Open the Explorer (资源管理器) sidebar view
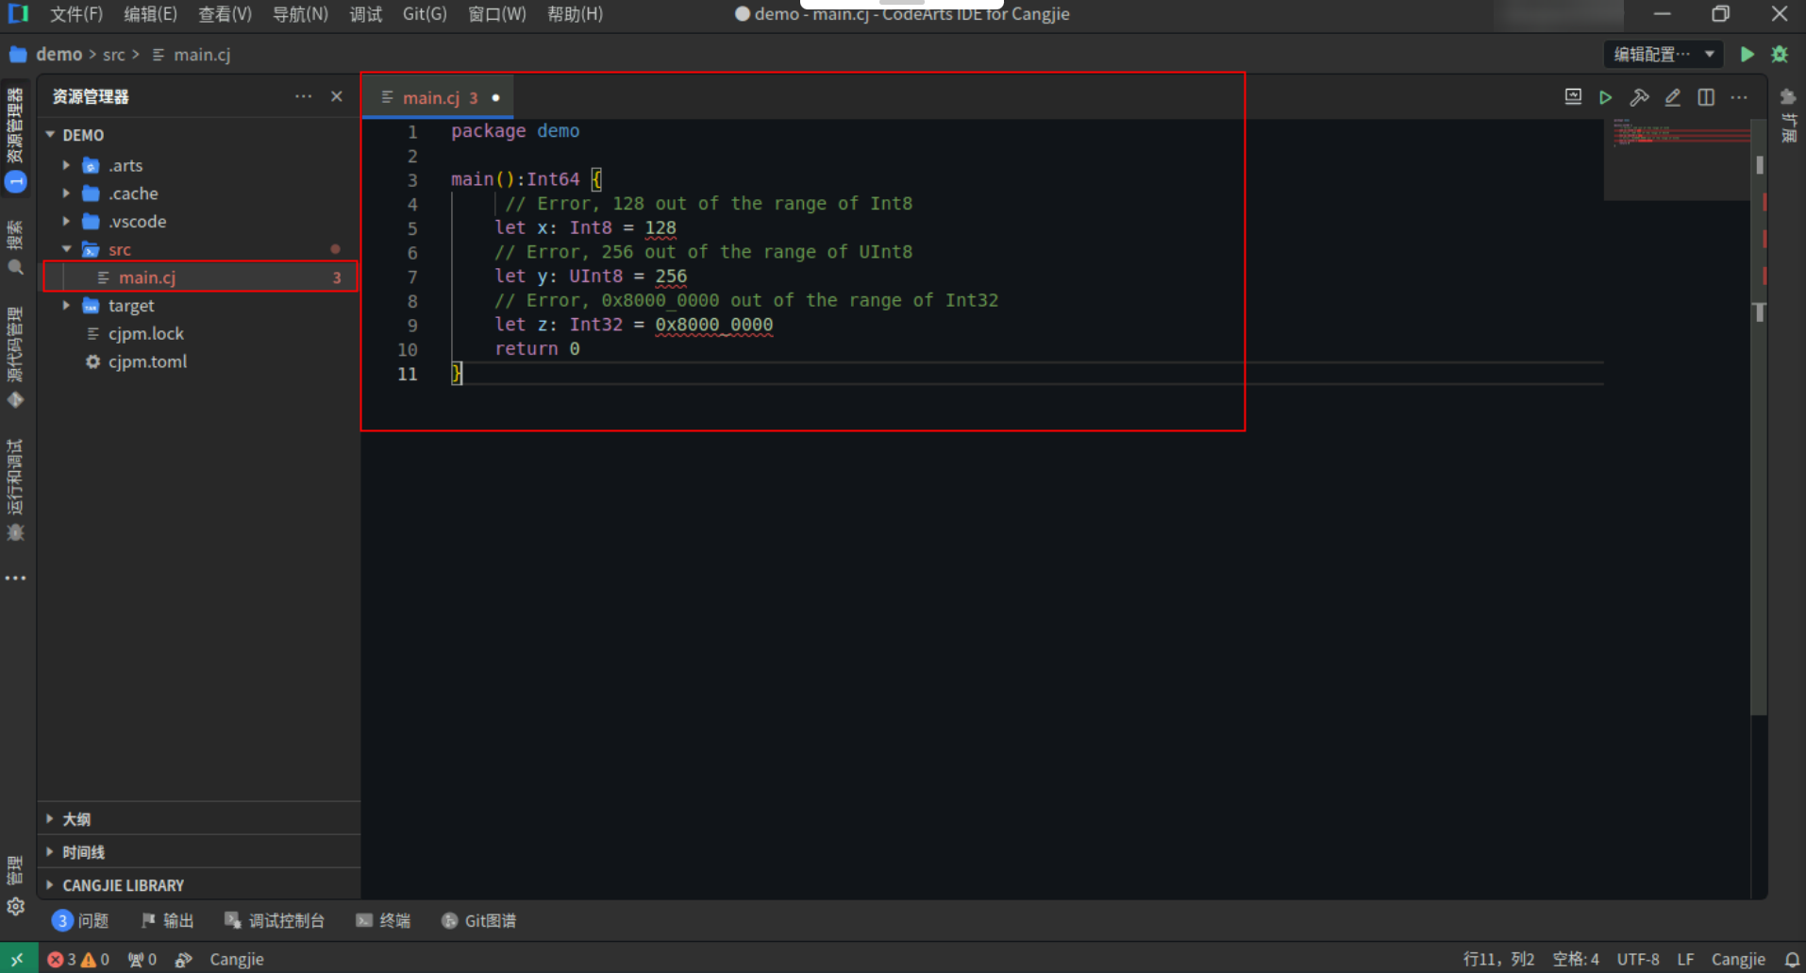 point(15,140)
